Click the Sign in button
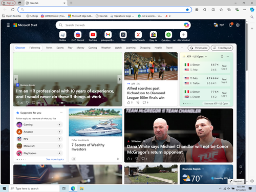This screenshot has width=256, height=192. pyautogui.click(x=8, y=3)
